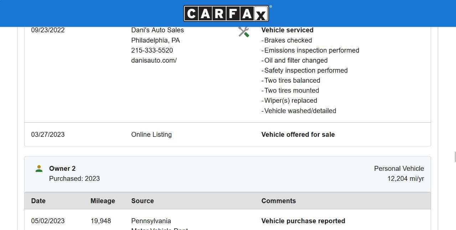Click the Owner 2 person icon
The height and width of the screenshot is (230, 456).
tap(39, 169)
